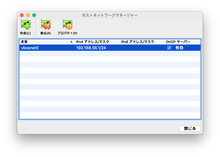Click the empty IPv6 cell of vboxnet0
This screenshot has height=157, width=220.
(142, 48)
